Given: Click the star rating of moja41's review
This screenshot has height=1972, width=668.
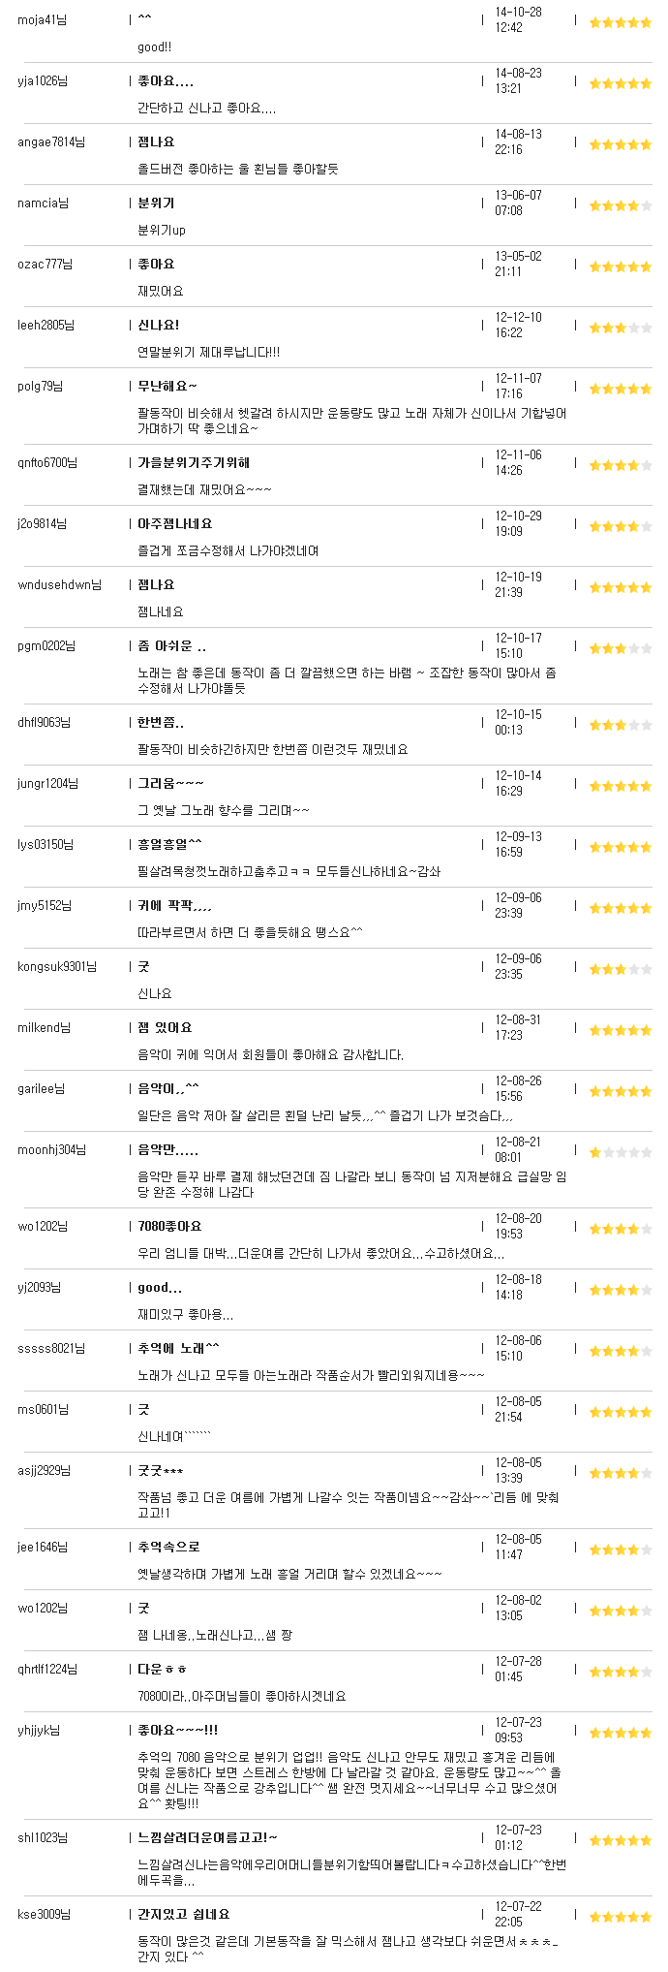Looking at the screenshot, I should [x=621, y=22].
